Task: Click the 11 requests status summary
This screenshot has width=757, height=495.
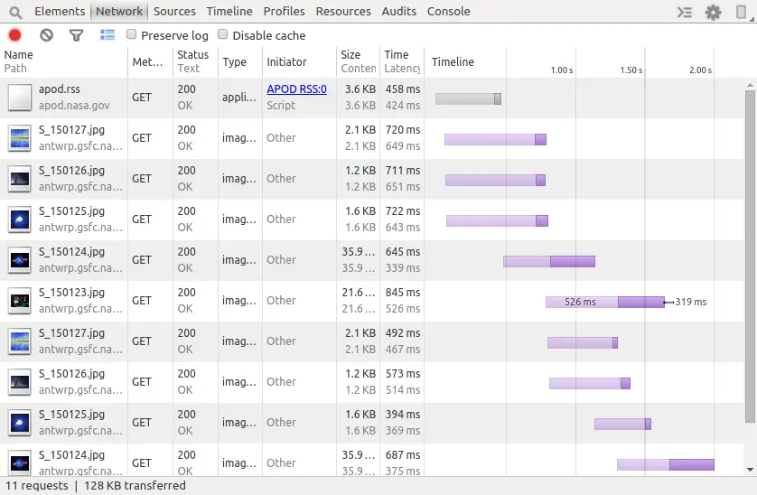Action: (x=37, y=486)
